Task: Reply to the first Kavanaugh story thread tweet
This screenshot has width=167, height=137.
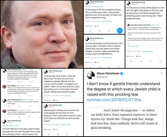Action: (x=8, y=82)
